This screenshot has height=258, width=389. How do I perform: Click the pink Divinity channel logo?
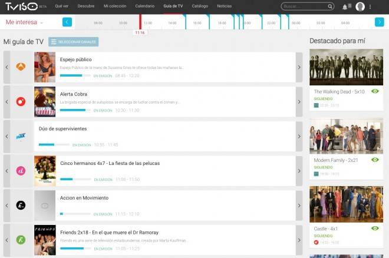21,171
